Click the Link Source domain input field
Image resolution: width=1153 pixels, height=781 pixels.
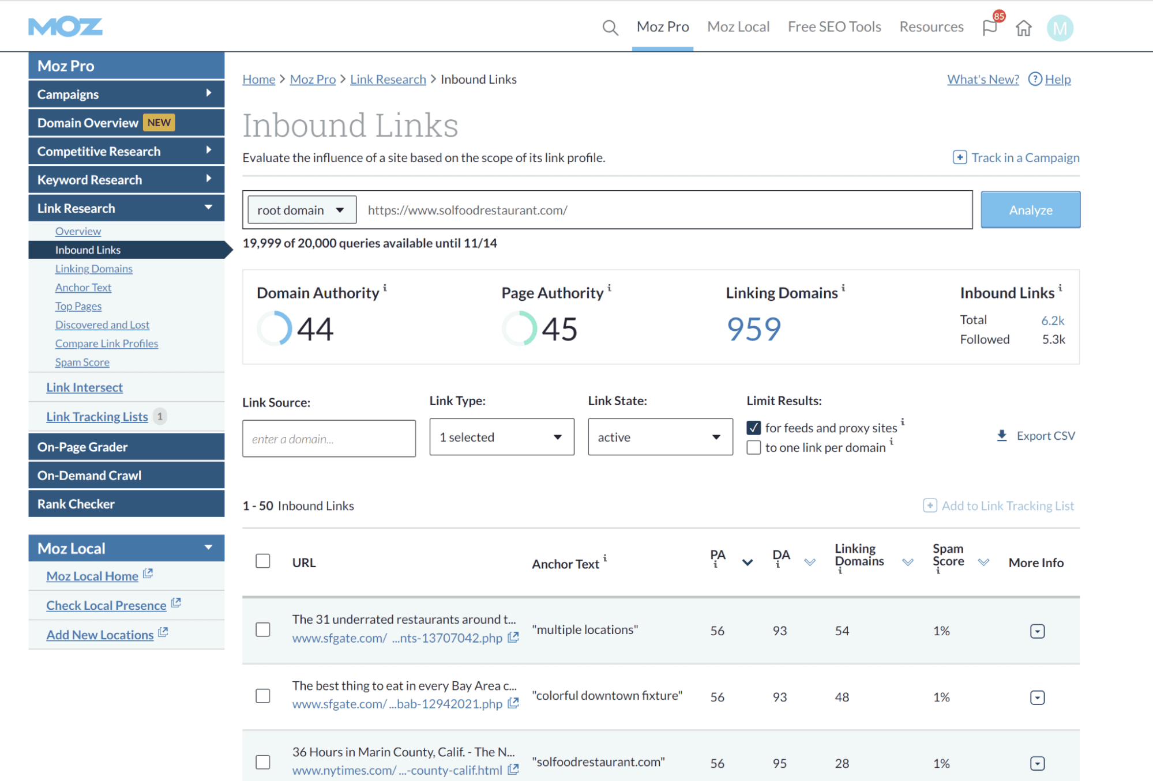click(329, 439)
